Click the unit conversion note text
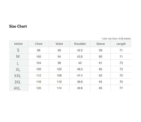This screenshot has height=122, width=141. (x=116, y=39)
